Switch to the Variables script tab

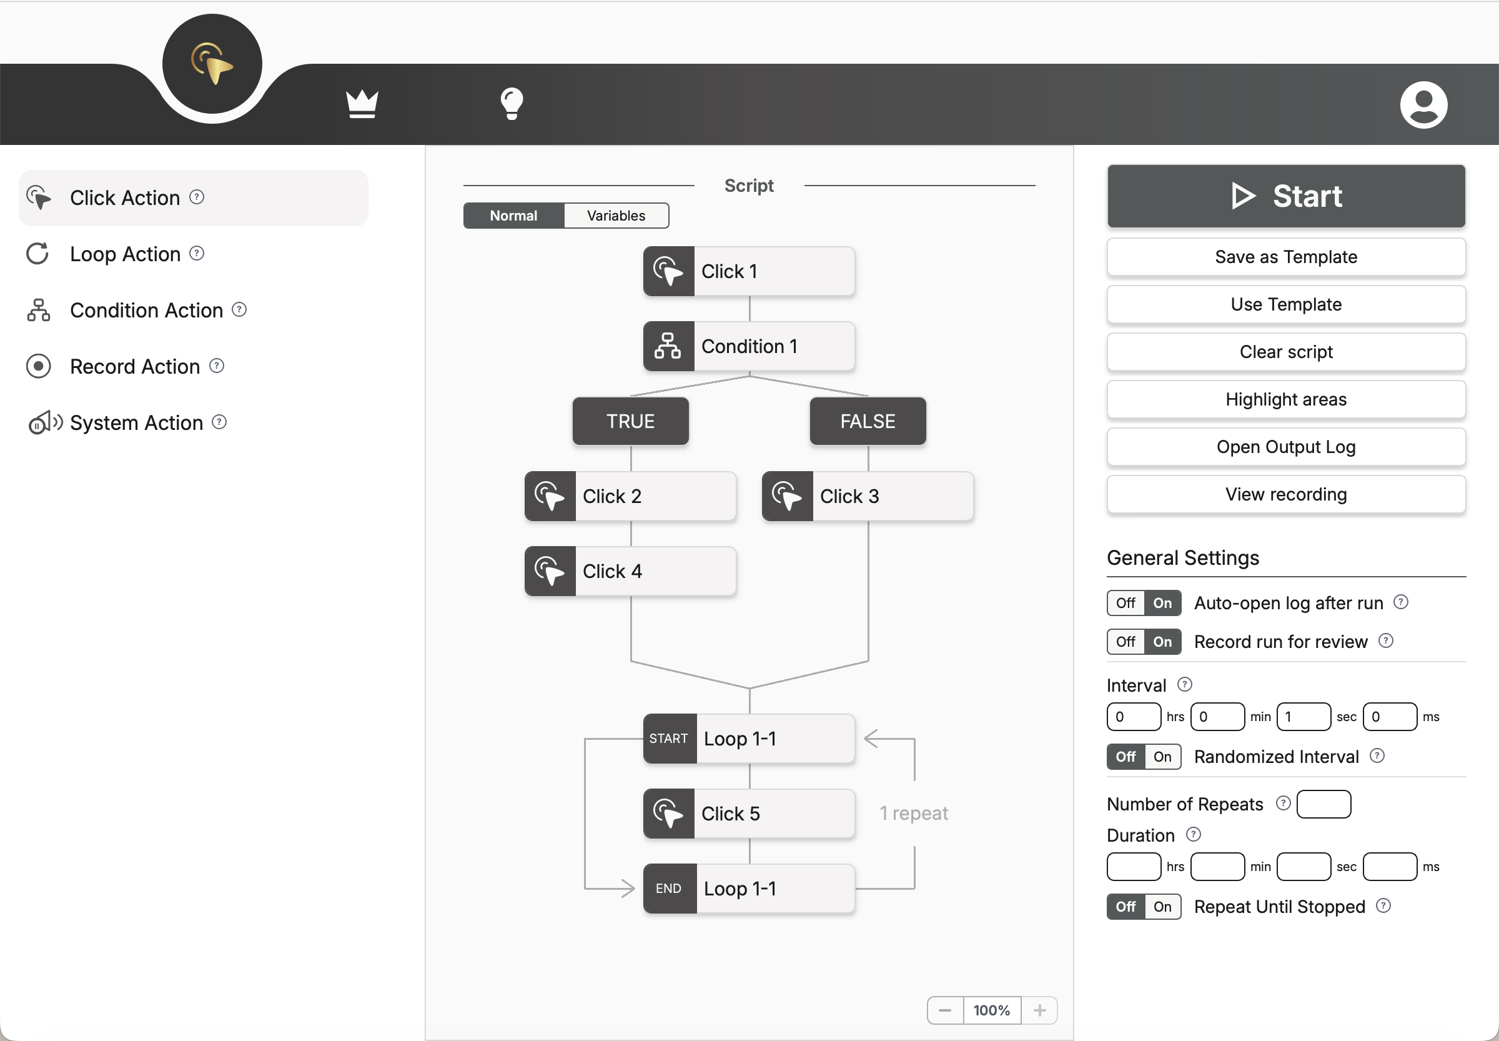click(x=616, y=215)
